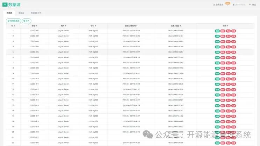Toggle the green sidebar menu icon
Screen dimensions: 260x146
pyautogui.click(x=5, y=5)
